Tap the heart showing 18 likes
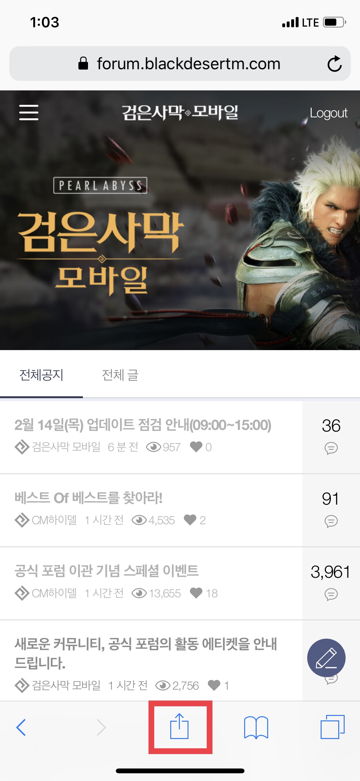The width and height of the screenshot is (360, 781). pyautogui.click(x=196, y=593)
